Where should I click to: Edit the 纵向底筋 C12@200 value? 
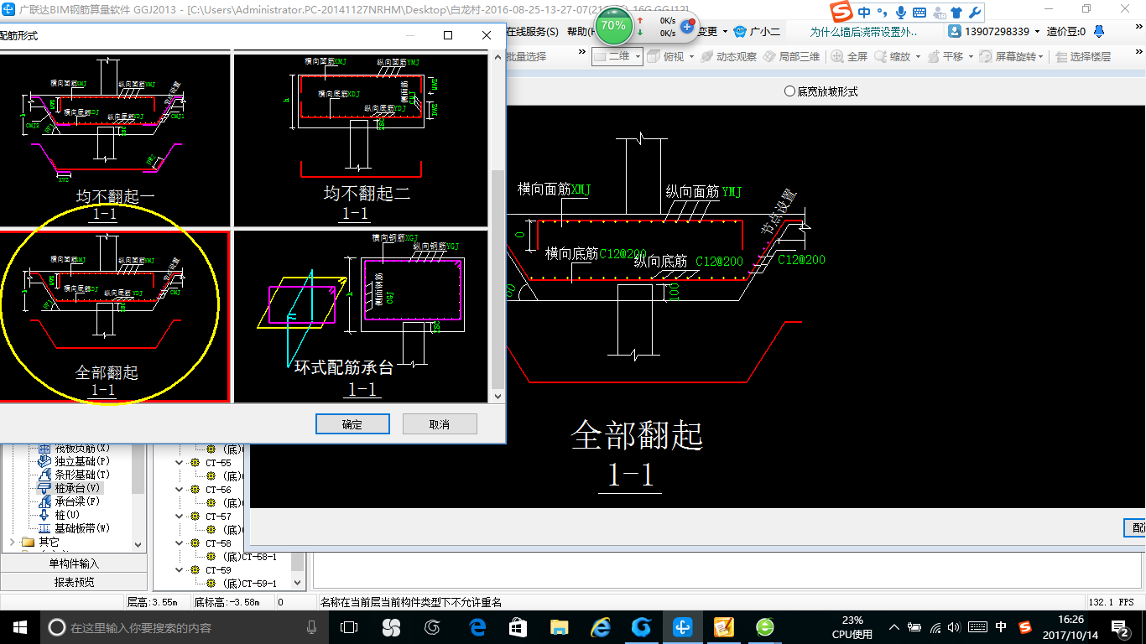tap(719, 262)
